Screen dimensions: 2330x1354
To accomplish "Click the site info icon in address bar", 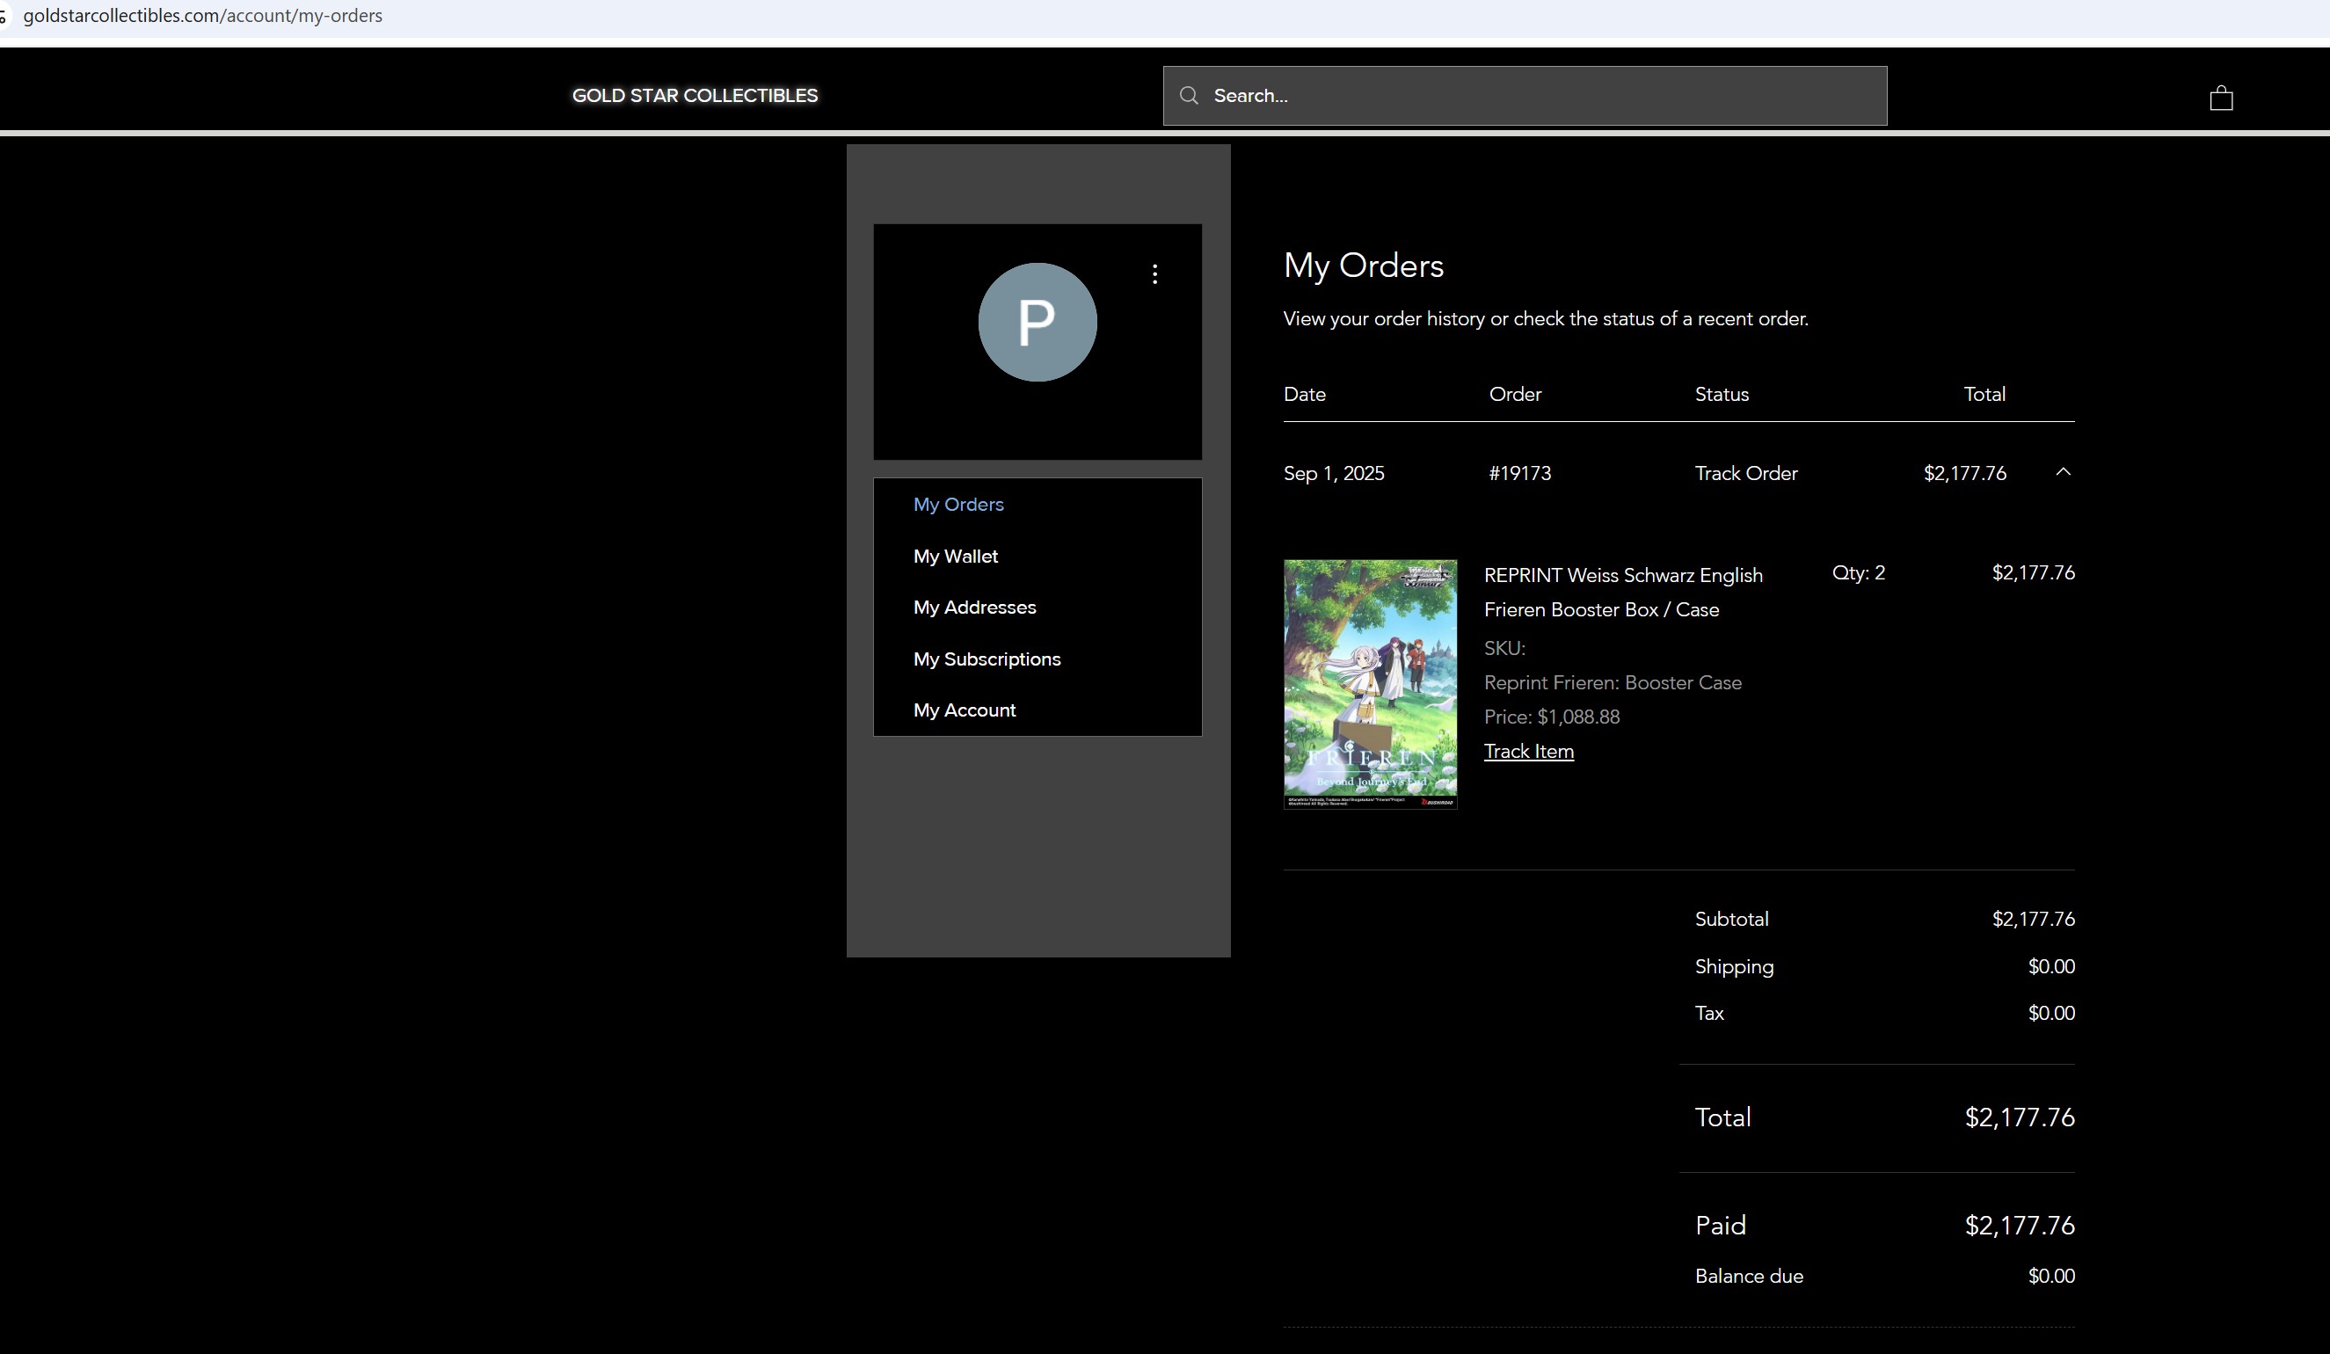I will [x=4, y=16].
